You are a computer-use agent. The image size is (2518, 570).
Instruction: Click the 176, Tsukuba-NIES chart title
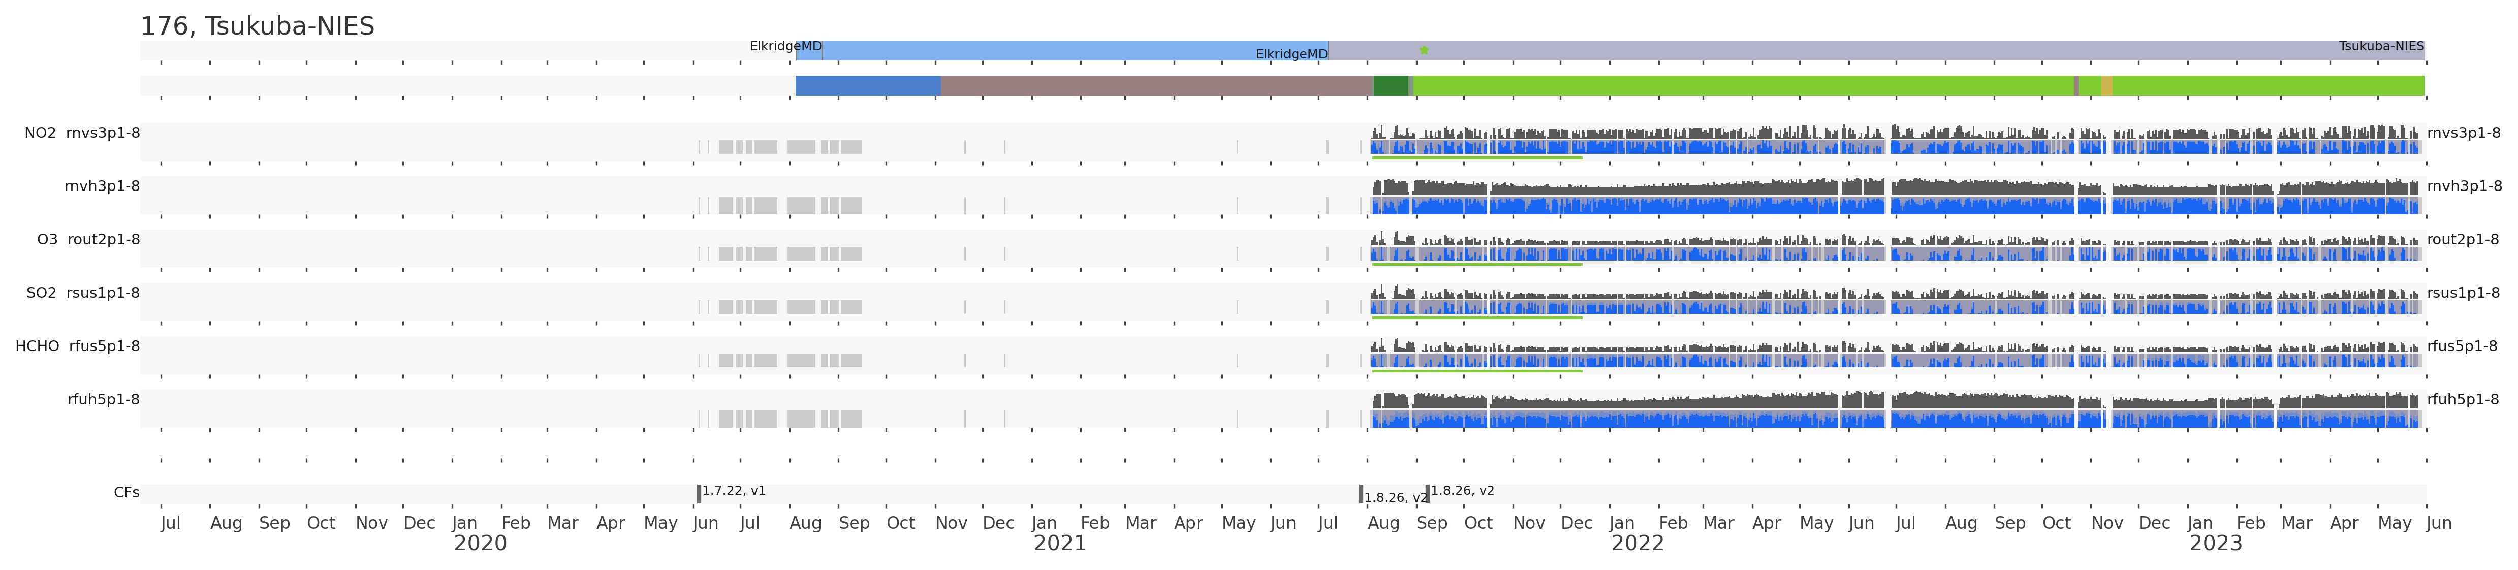[x=257, y=26]
